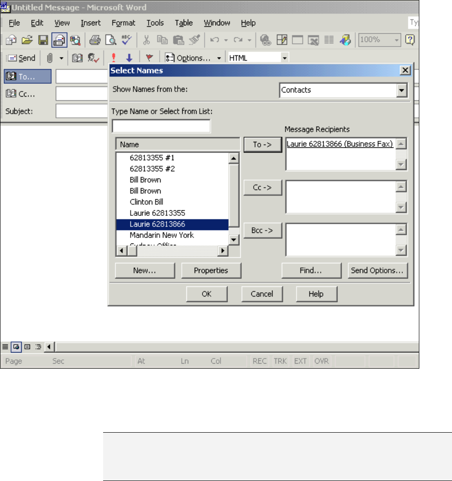452x481 pixels.
Task: Click the Bcc -> button in dialog
Action: pos(262,231)
